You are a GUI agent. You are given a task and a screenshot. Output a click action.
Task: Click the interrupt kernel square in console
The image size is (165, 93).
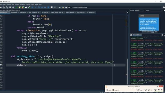pyautogui.click(x=162, y=35)
